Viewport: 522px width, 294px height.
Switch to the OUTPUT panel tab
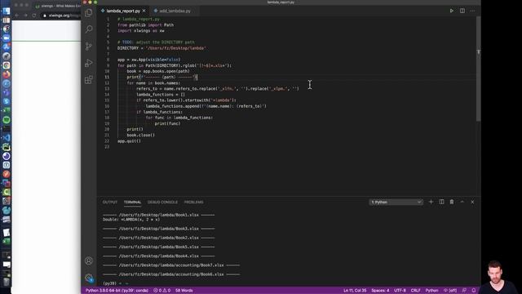click(110, 202)
